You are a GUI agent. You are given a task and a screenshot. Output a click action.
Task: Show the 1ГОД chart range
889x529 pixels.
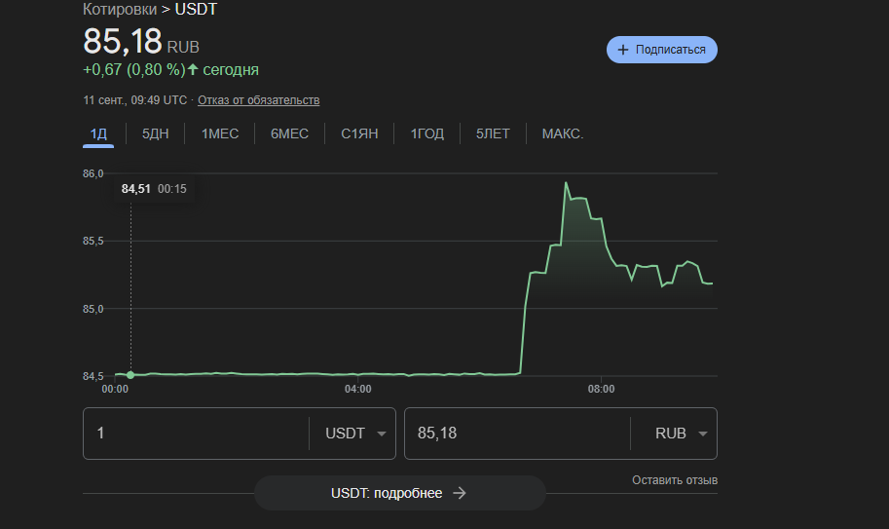[x=426, y=133]
